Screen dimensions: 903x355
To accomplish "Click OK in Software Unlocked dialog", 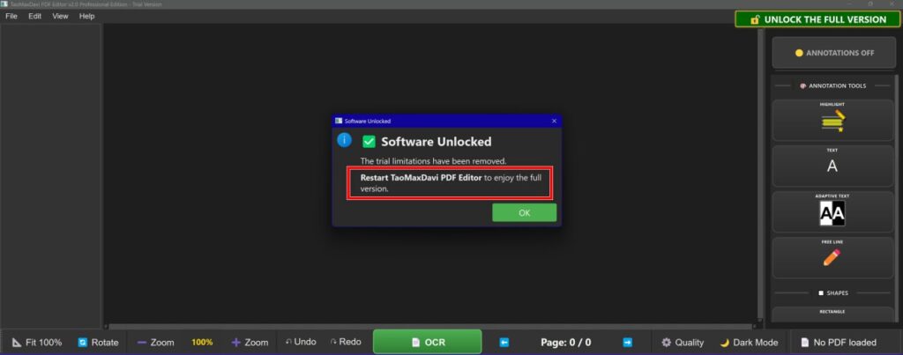I will tap(524, 212).
